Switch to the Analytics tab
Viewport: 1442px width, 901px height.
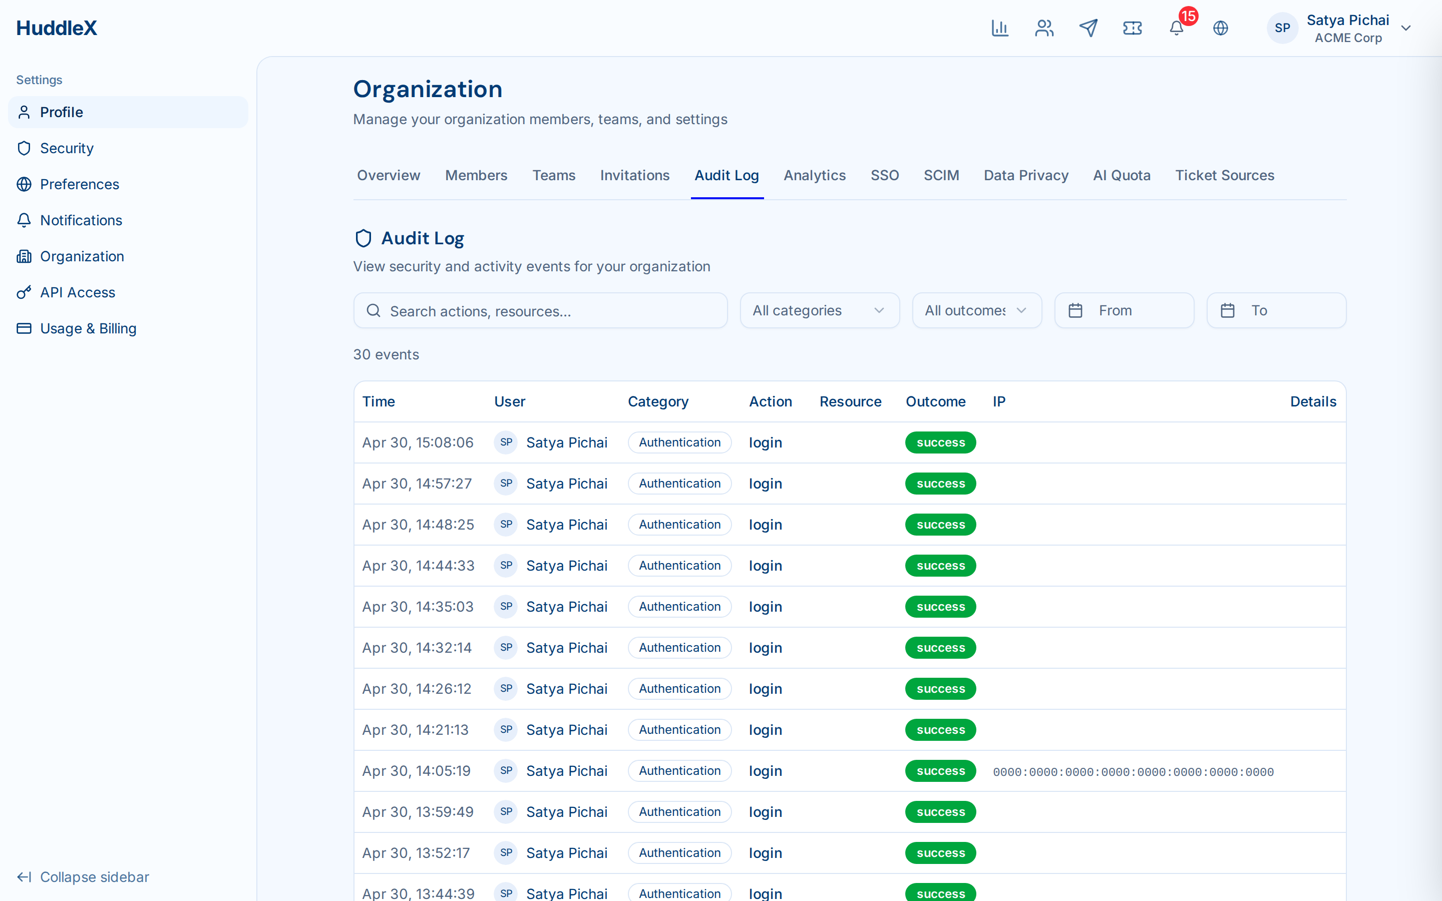815,175
